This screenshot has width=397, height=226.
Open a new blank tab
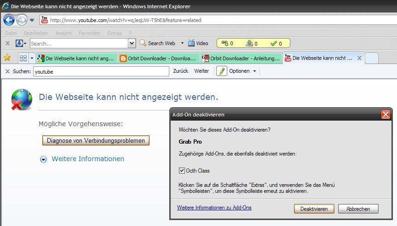(372, 58)
